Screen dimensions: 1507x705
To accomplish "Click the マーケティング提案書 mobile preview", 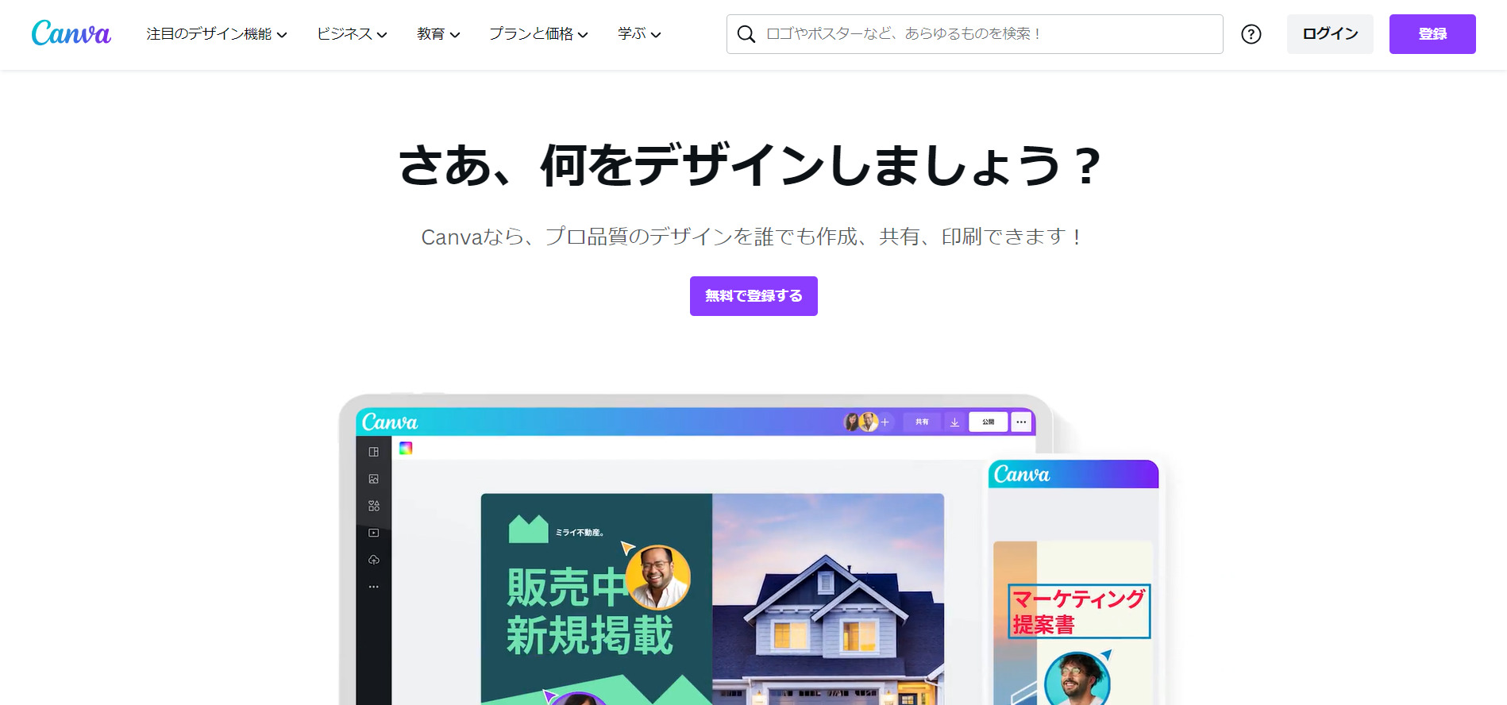I will coord(1073,583).
